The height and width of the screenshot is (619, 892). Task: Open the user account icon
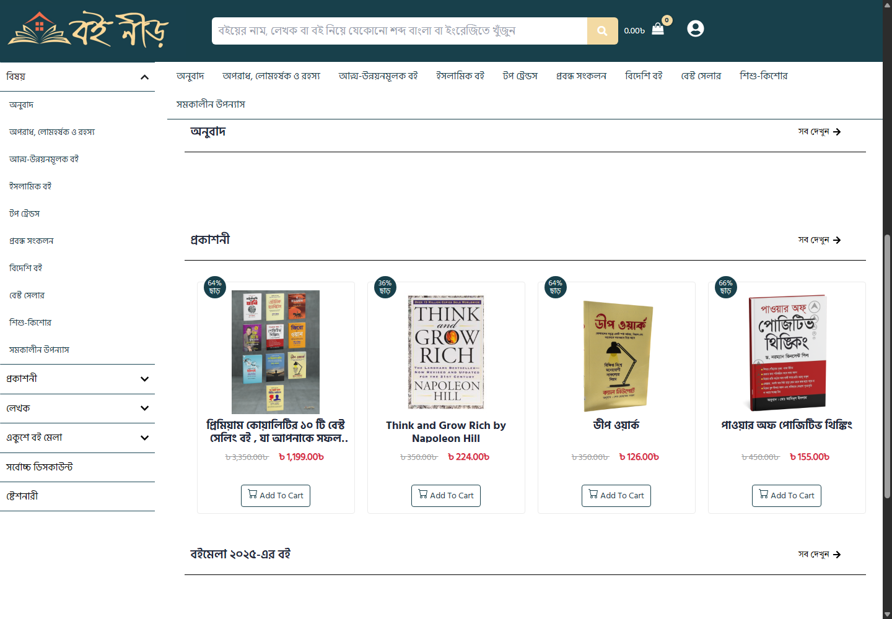(x=696, y=28)
